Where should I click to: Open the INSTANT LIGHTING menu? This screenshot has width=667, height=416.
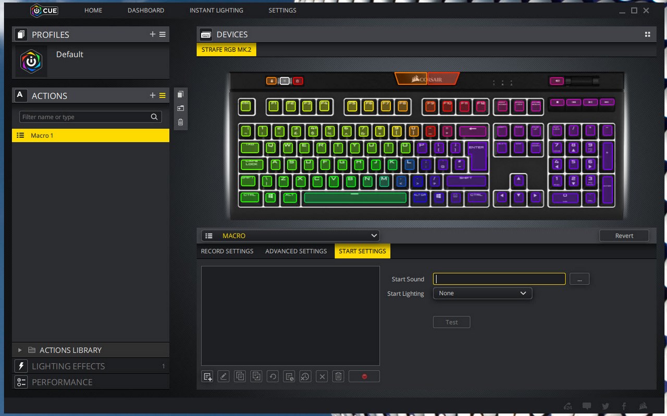tap(216, 10)
